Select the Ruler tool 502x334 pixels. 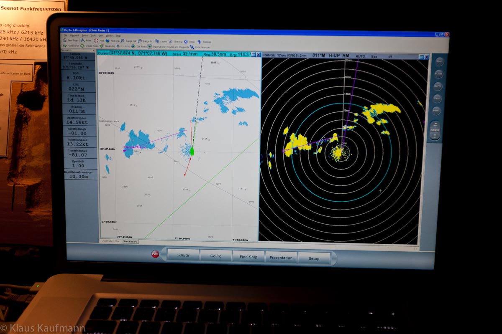(x=83, y=40)
